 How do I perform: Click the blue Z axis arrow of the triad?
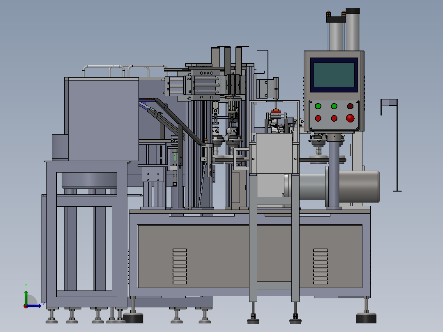point(35,306)
